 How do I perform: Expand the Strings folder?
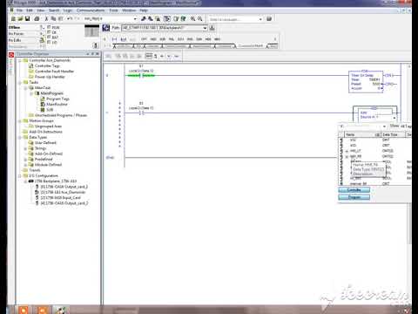click(x=25, y=148)
